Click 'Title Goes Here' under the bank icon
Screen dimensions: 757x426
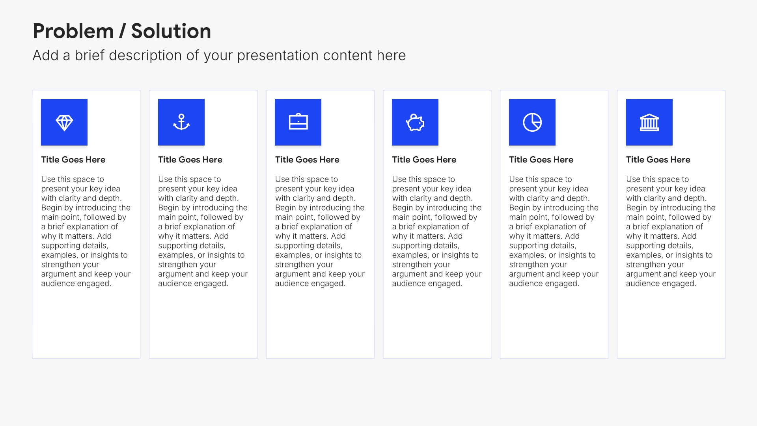(x=658, y=160)
